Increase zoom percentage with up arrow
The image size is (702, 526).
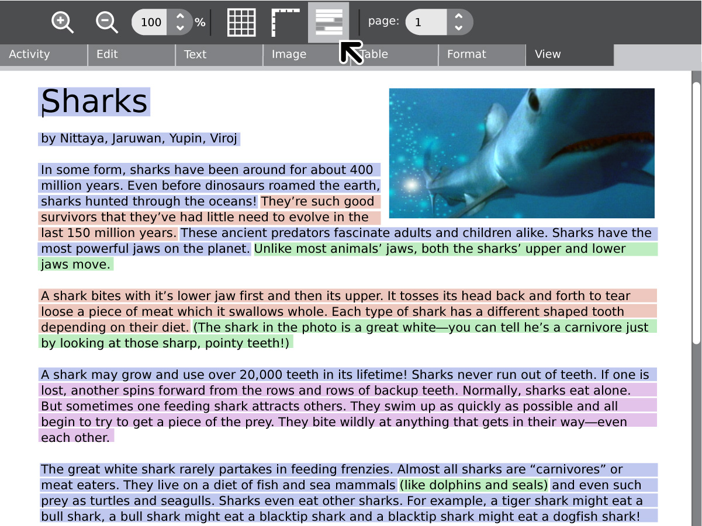(x=180, y=16)
